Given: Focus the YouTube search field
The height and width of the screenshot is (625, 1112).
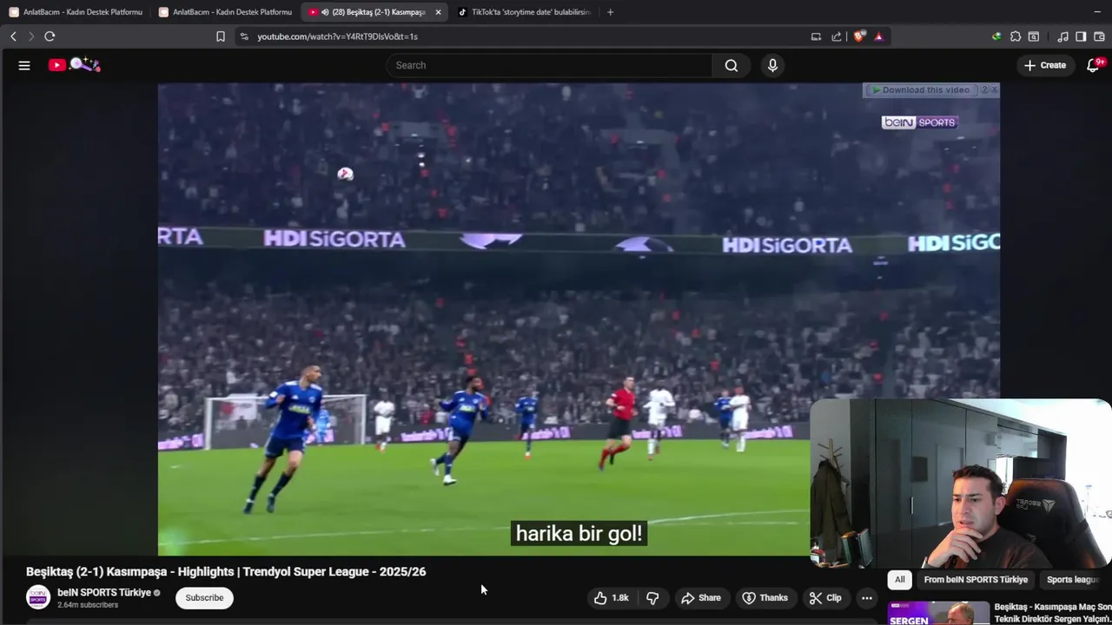Looking at the screenshot, I should pyautogui.click(x=549, y=65).
